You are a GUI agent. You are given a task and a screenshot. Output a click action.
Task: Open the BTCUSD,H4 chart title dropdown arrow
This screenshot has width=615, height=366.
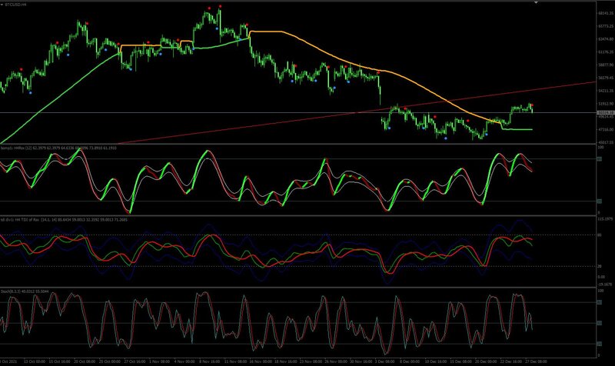tap(2, 4)
